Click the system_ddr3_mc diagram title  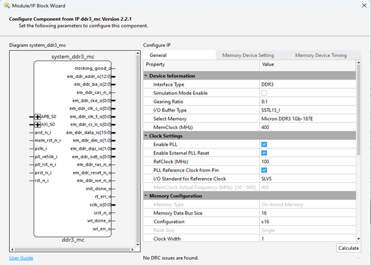(73, 56)
